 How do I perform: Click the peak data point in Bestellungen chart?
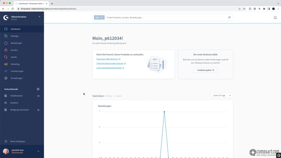point(164,112)
